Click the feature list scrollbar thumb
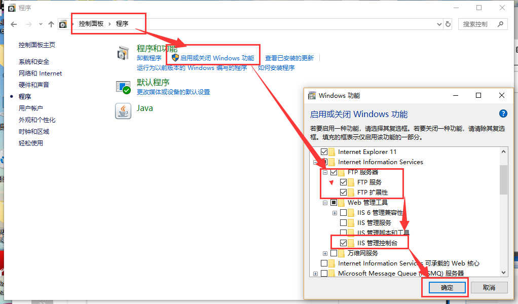This screenshot has height=304, width=518. click(503, 180)
